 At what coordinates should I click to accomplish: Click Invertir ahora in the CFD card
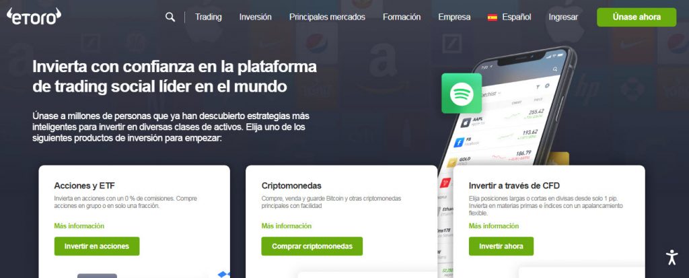click(x=501, y=246)
